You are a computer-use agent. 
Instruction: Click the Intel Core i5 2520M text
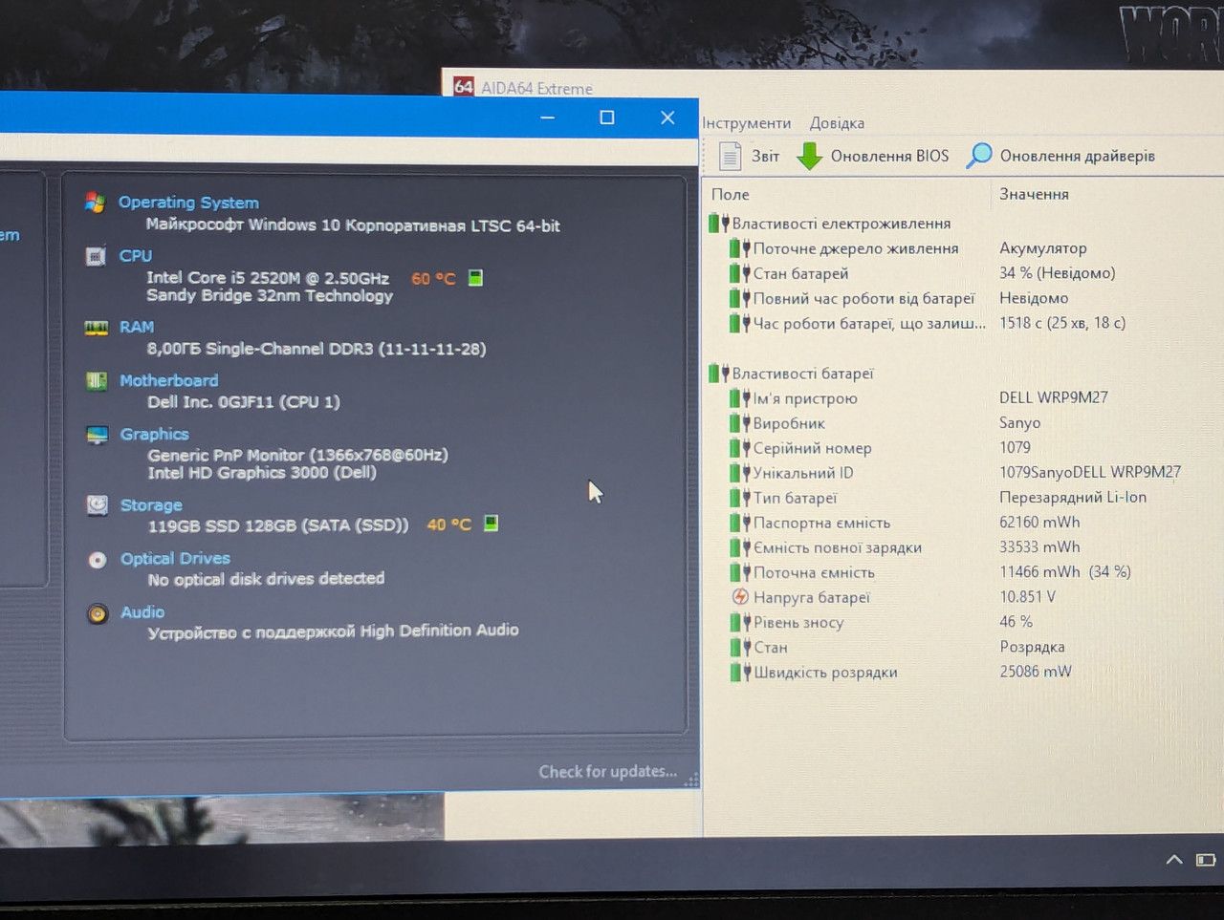point(268,278)
